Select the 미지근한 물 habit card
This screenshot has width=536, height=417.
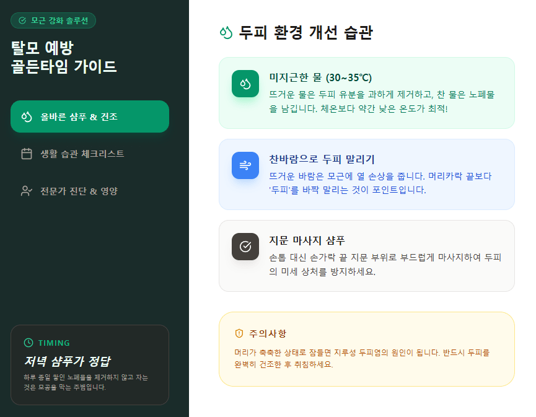(x=366, y=92)
